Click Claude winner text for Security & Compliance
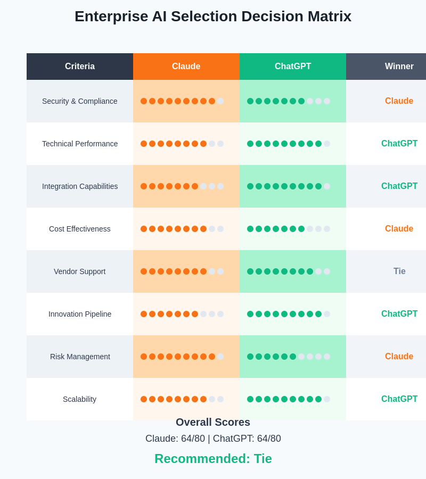Screen dimensions: 426x479 click(399, 101)
